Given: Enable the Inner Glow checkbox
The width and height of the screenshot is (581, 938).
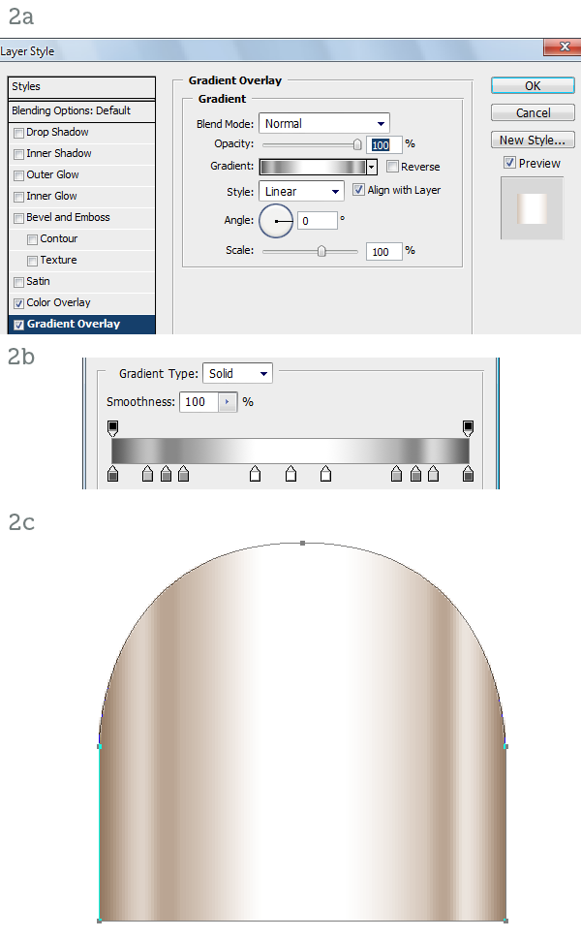Looking at the screenshot, I should click(x=19, y=197).
